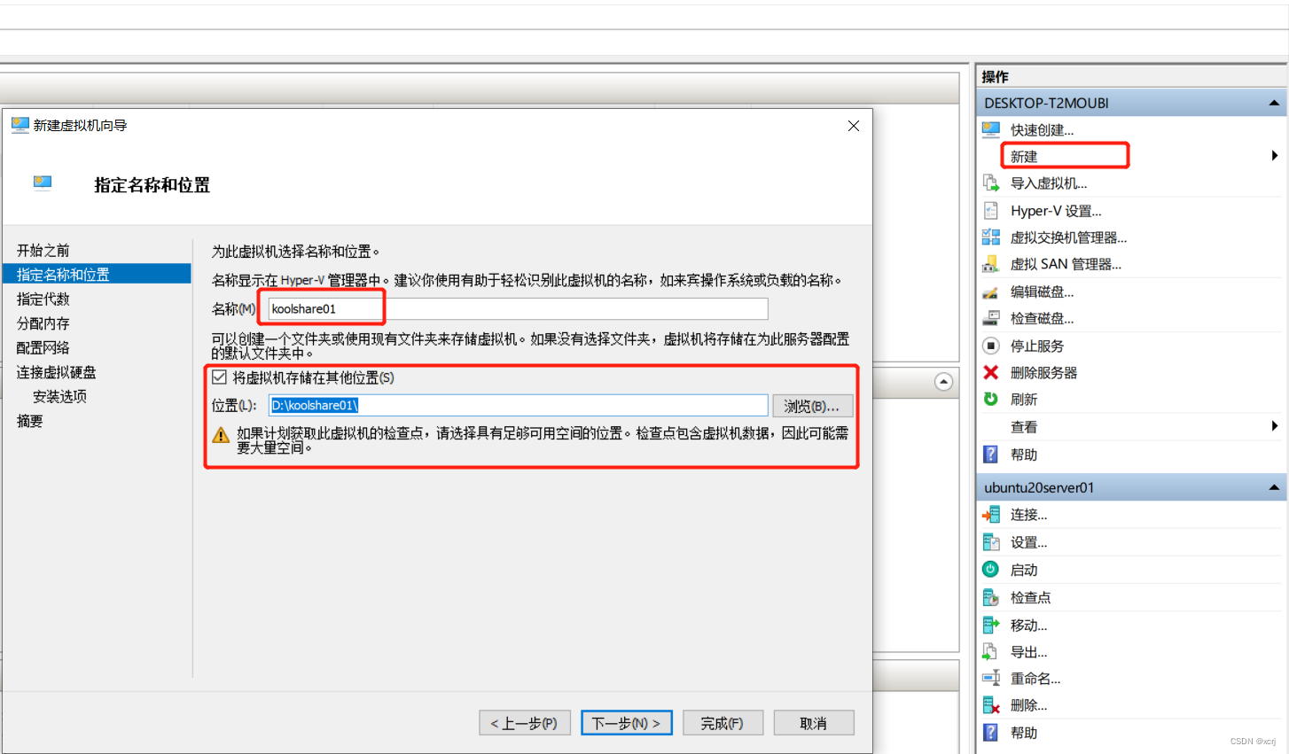Click the round collapse chevron behind the wizard

[943, 382]
